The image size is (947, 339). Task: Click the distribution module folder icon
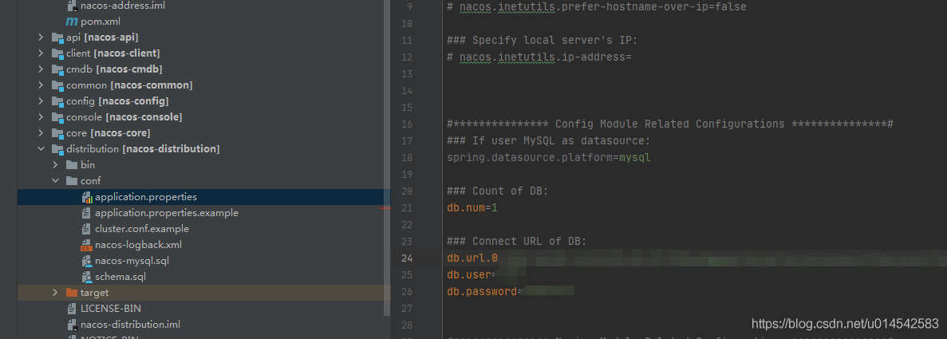57,148
